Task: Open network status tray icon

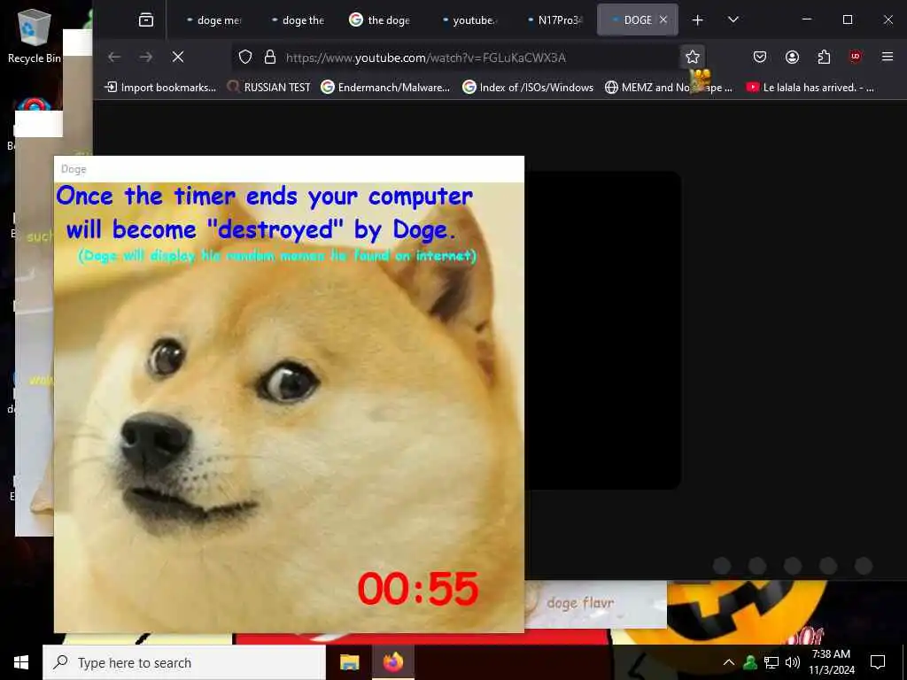Action: pos(771,662)
